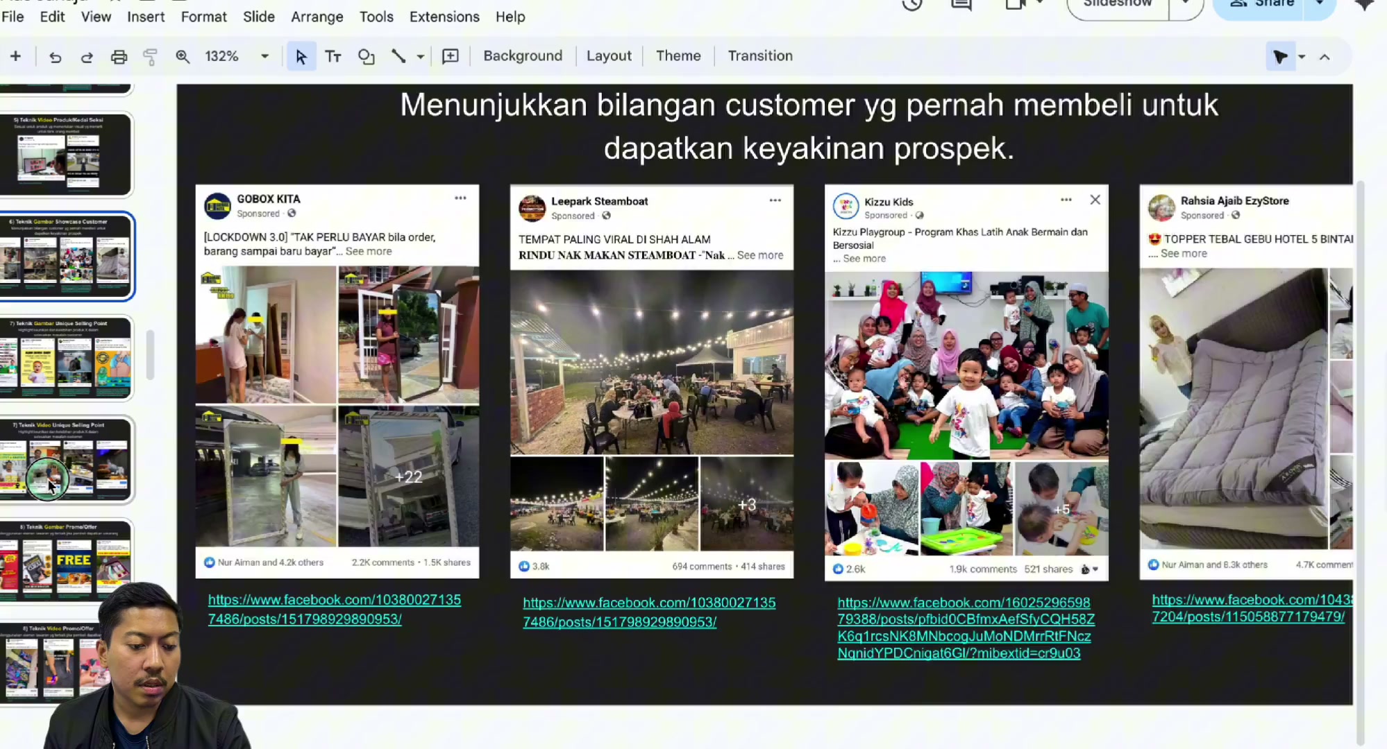Screen dimensions: 1387x749
Task: Open line type dropdown arrow
Action: pyautogui.click(x=420, y=56)
